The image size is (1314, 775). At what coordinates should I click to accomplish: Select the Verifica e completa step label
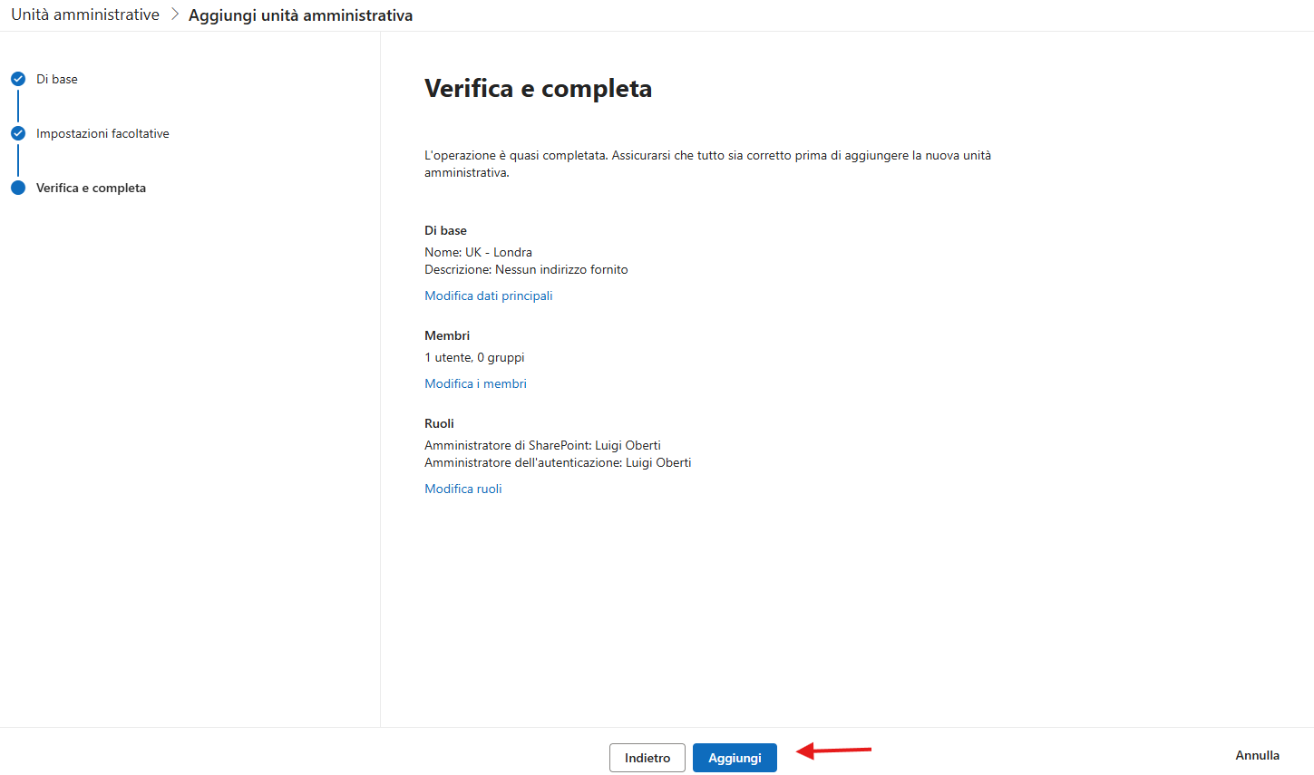click(x=91, y=188)
